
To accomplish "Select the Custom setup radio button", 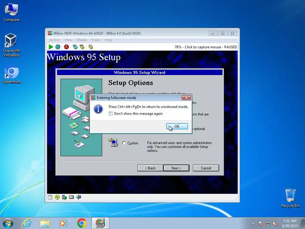I will click(124, 143).
